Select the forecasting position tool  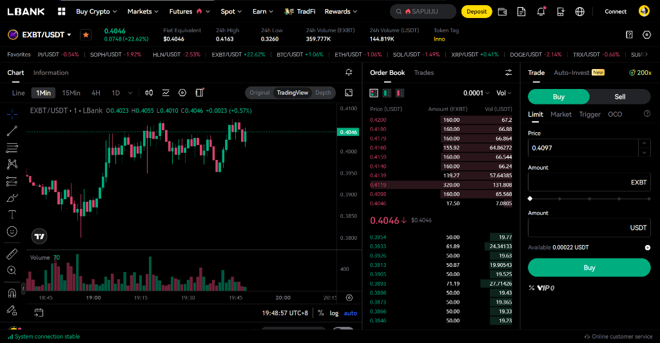(x=12, y=181)
